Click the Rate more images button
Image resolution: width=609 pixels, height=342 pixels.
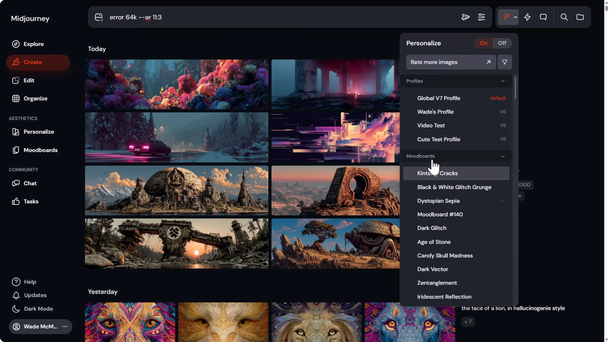click(x=451, y=62)
